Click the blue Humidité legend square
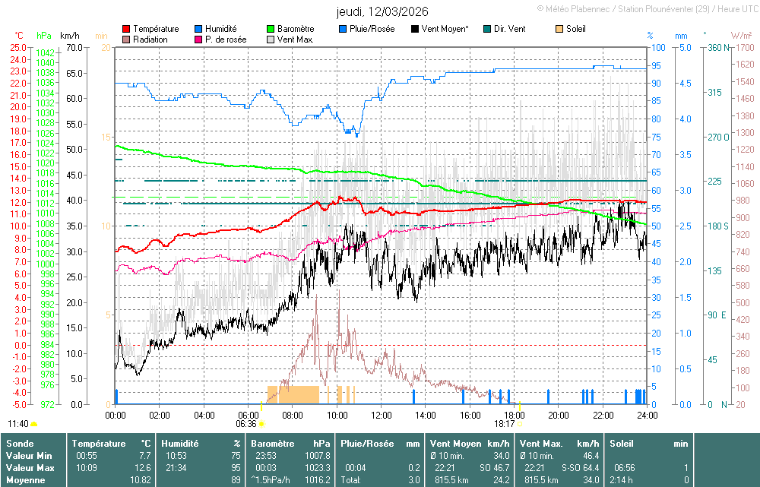The width and height of the screenshot is (760, 487). pyautogui.click(x=199, y=29)
